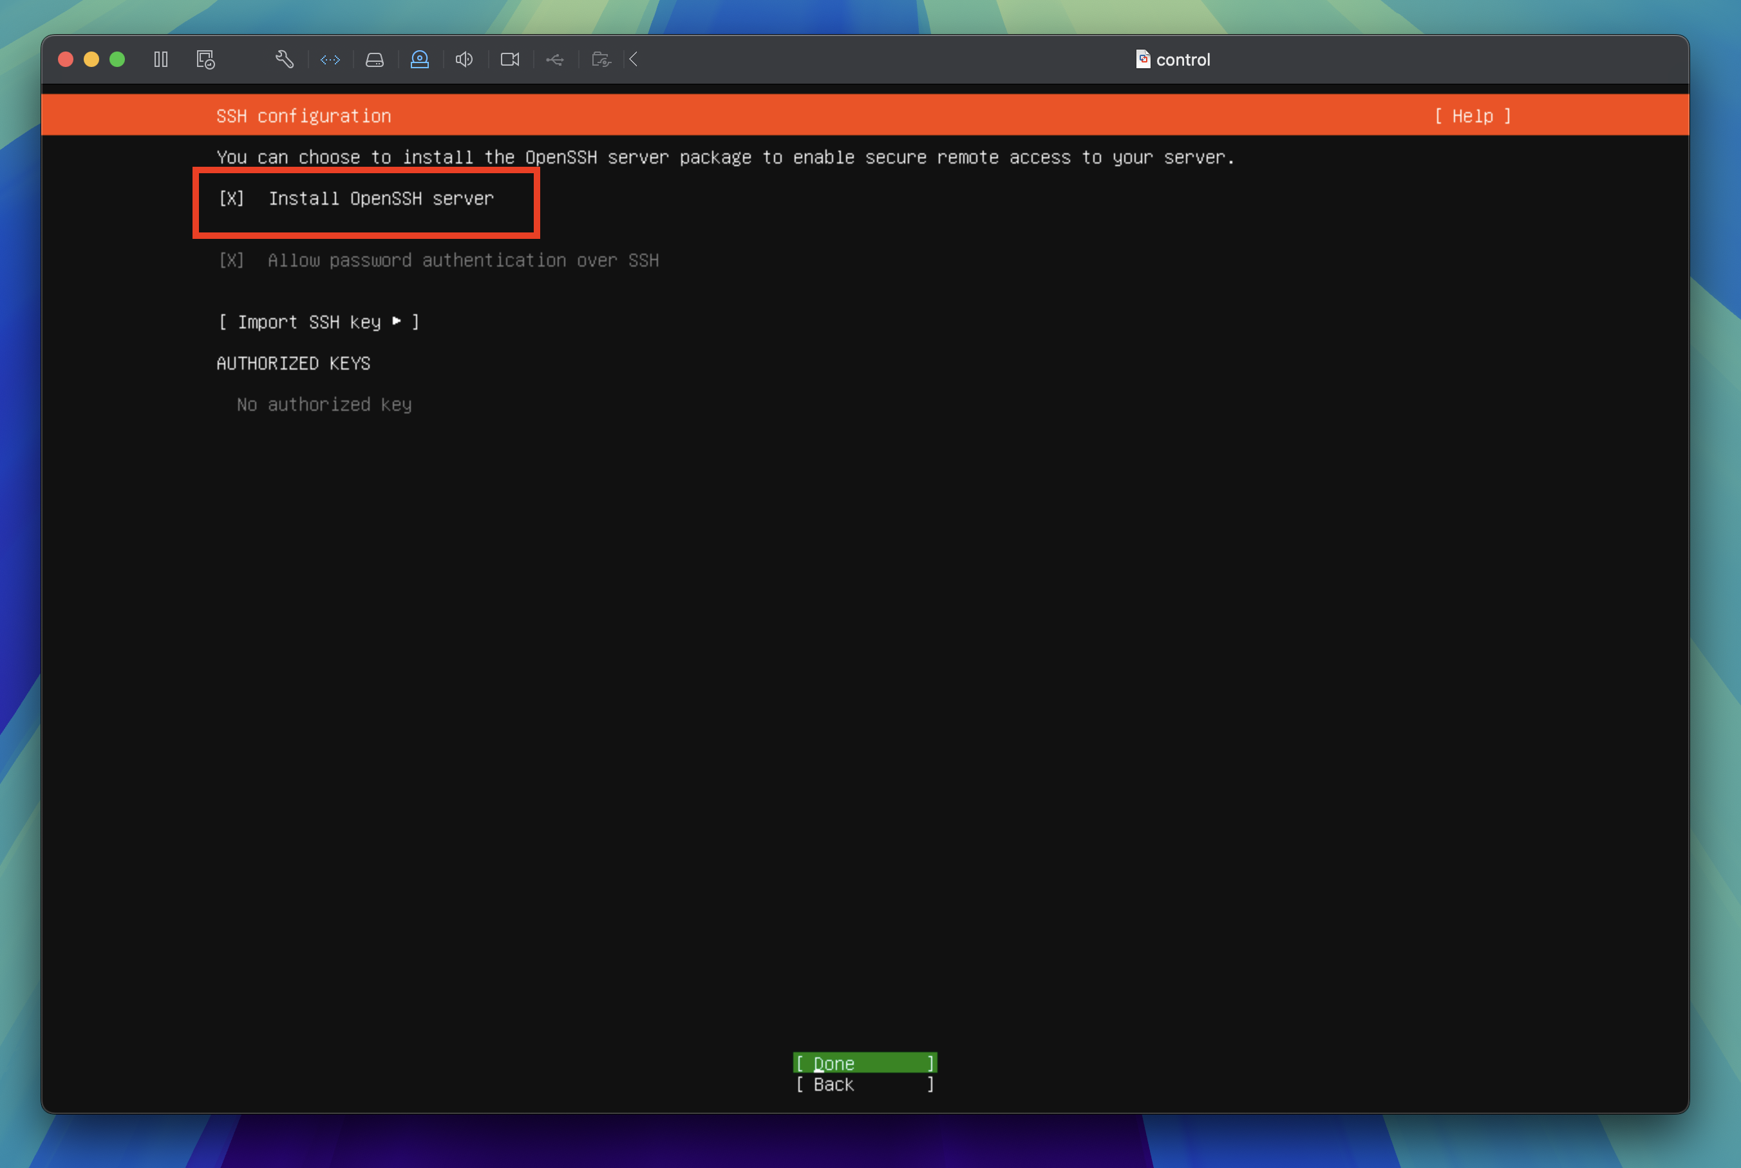Open the disk drives menu
This screenshot has height=1168, width=1741.
point(375,60)
